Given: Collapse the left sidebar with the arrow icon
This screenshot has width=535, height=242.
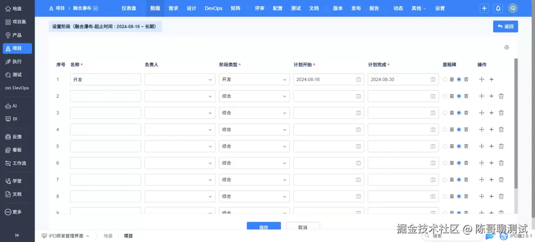Looking at the screenshot, I should [x=17, y=235].
